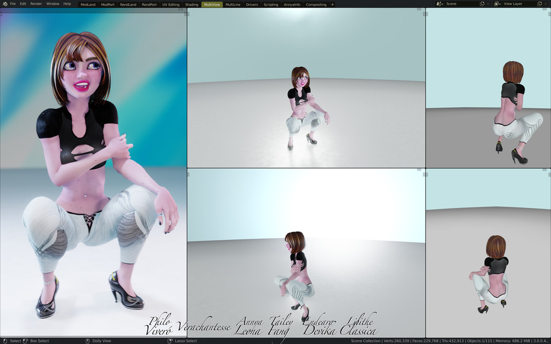Click the View Layer name field
This screenshot has height=344, width=551.
(519, 4)
